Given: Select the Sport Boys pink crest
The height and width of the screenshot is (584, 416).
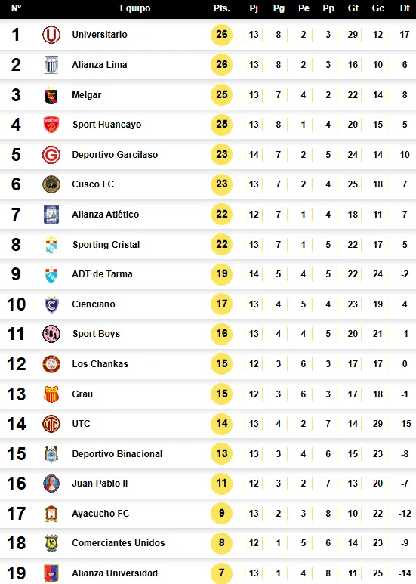Looking at the screenshot, I should [51, 334].
